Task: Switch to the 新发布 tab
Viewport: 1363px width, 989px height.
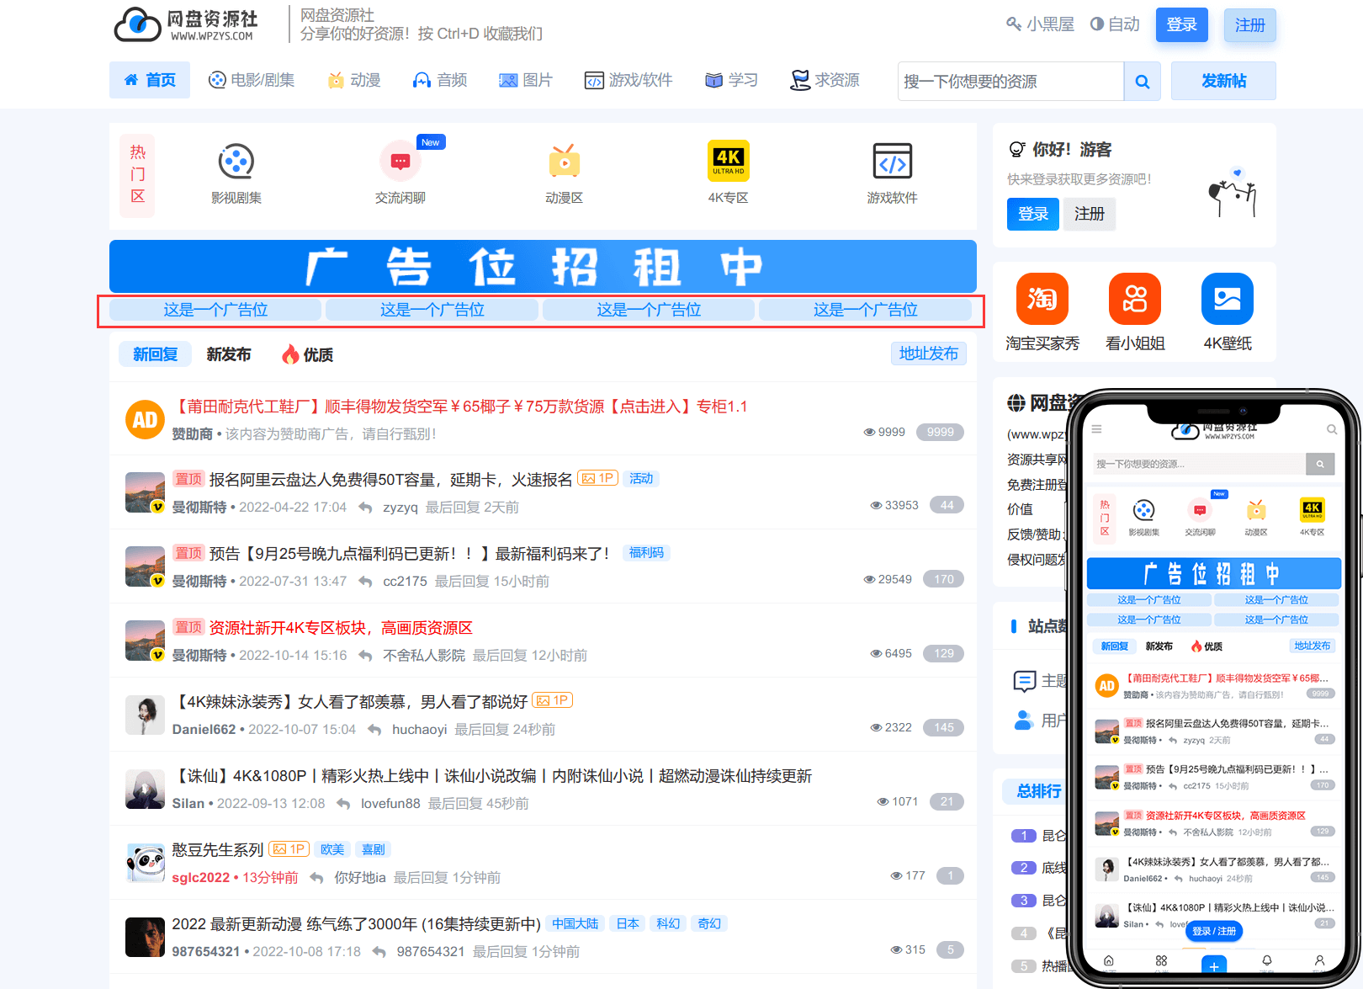Action: 229,354
